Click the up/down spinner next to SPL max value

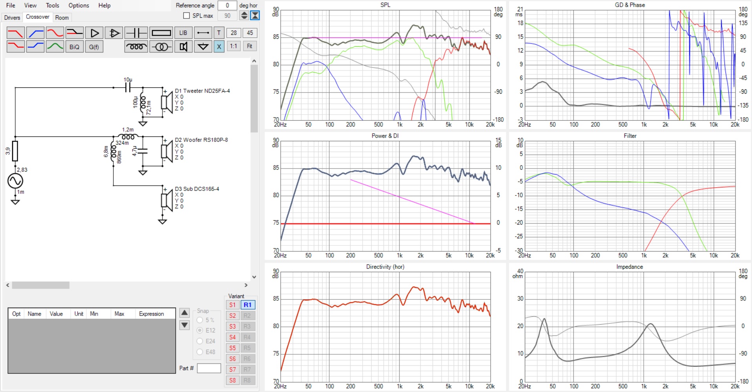coord(244,16)
